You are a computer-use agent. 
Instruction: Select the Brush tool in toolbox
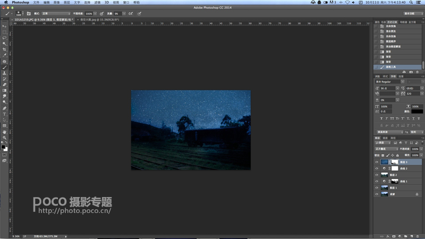4,67
